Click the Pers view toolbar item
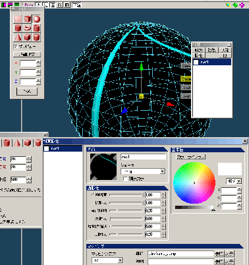The width and height of the screenshot is (249, 265). coord(29,5)
